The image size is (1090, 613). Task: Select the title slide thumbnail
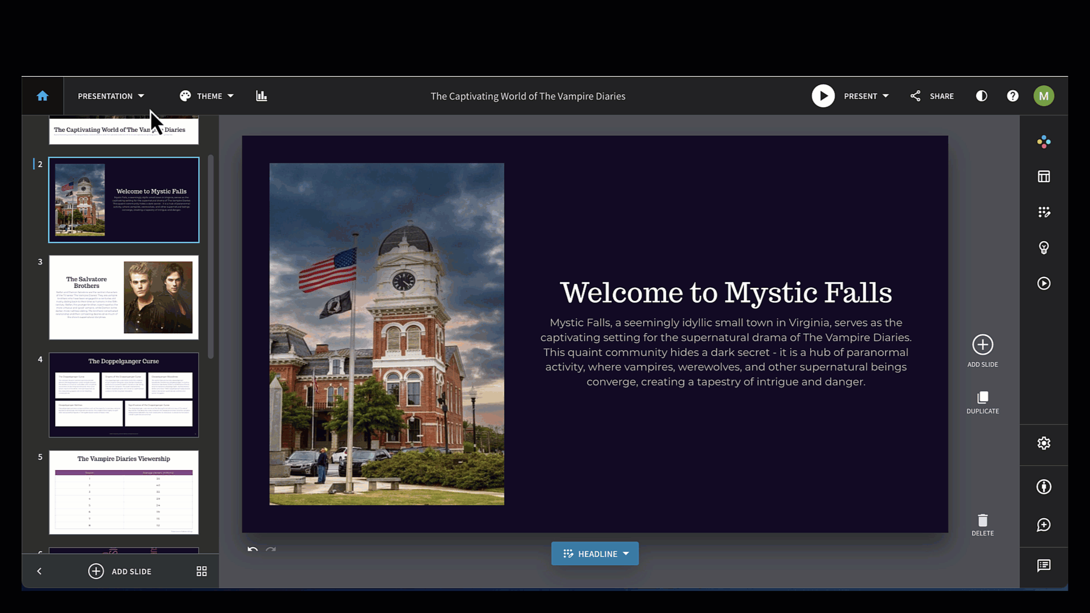[x=124, y=130]
